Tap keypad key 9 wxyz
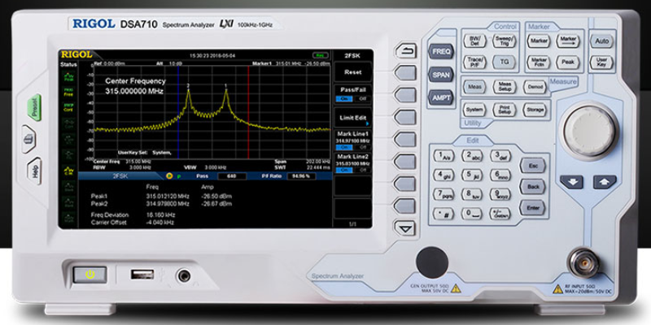 pos(500,194)
